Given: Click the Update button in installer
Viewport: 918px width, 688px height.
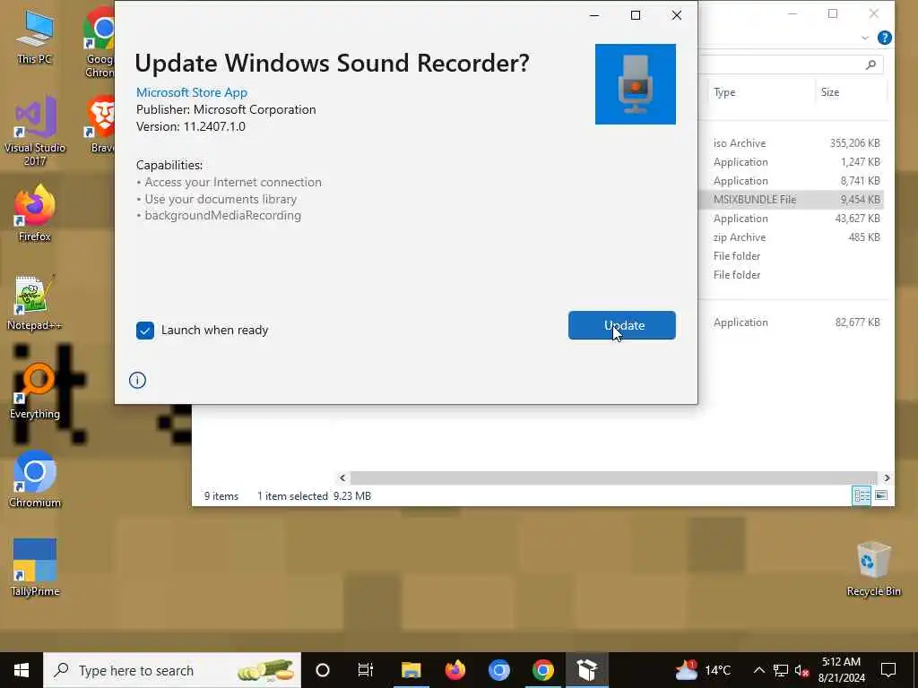Looking at the screenshot, I should point(622,325).
